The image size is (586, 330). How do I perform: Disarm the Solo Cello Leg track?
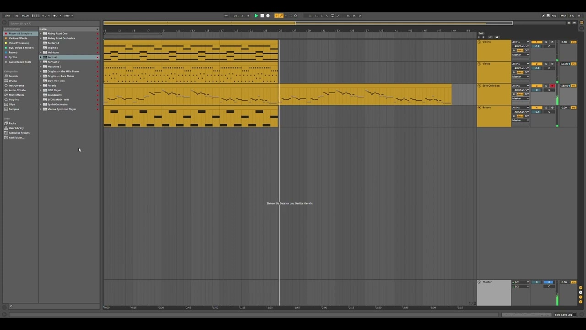point(552,86)
